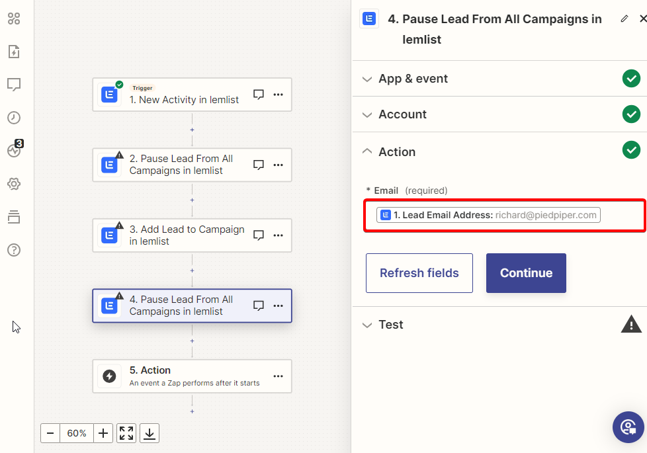Open the support chat bubble
This screenshot has width=647, height=453.
click(x=628, y=427)
